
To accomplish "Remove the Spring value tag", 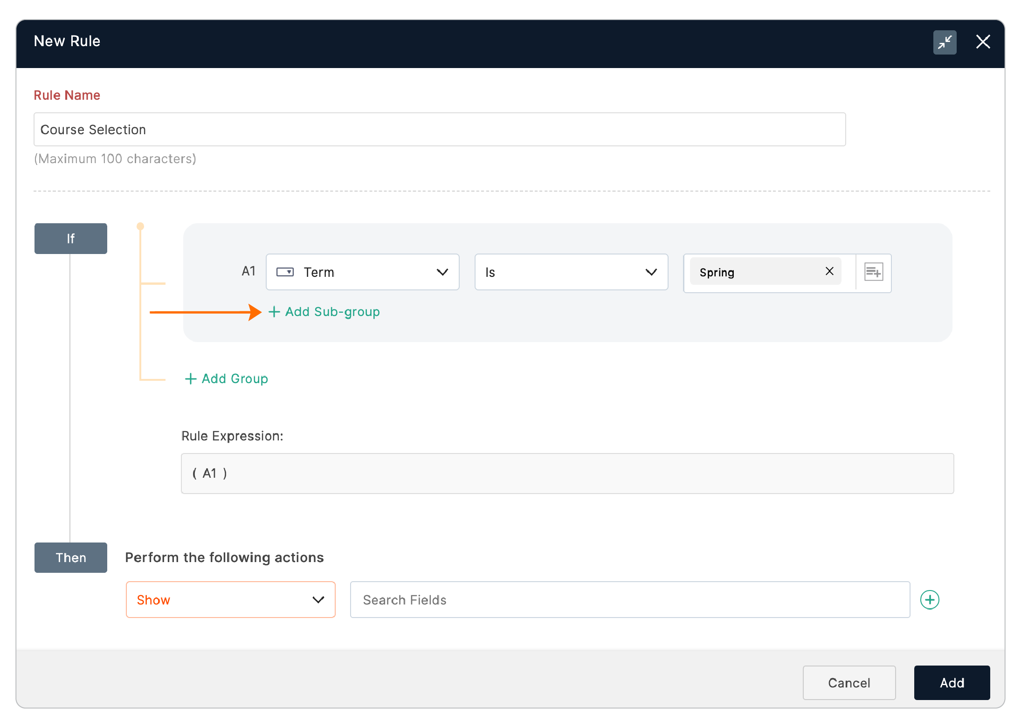I will pyautogui.click(x=829, y=271).
